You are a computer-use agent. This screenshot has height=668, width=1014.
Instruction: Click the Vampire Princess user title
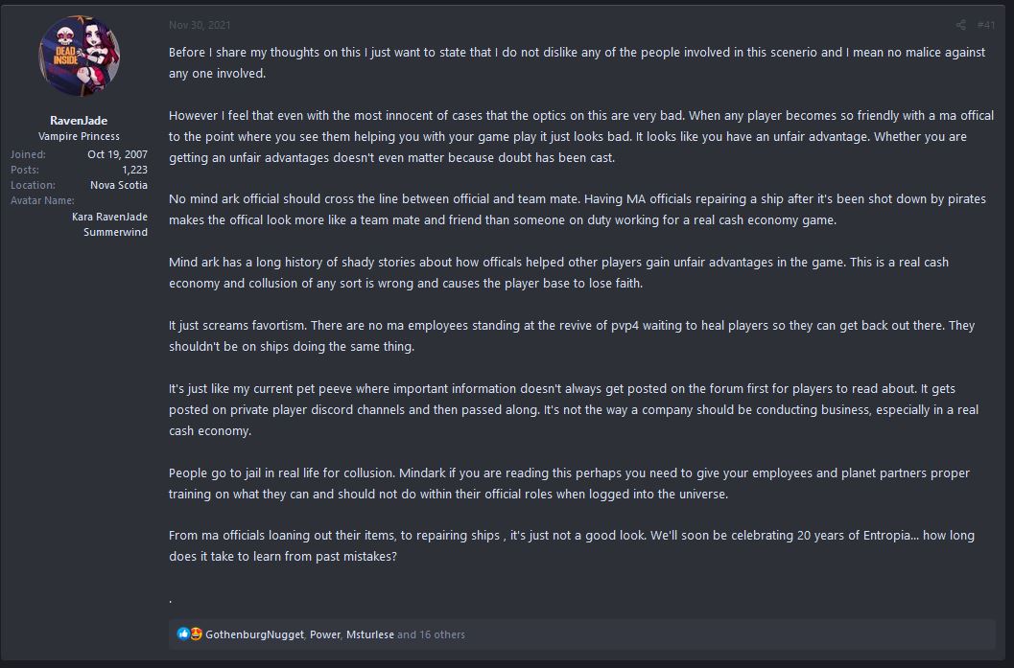(x=79, y=136)
